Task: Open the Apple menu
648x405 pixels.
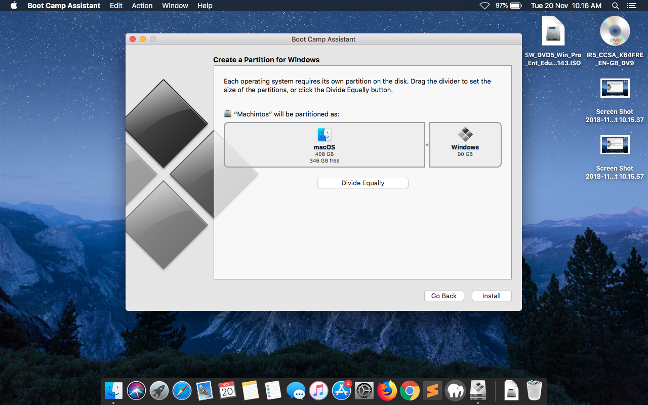Action: [14, 6]
